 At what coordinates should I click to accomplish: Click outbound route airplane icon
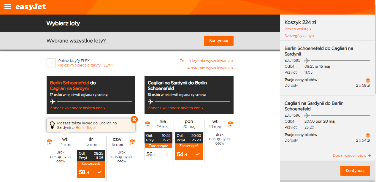point(53,102)
